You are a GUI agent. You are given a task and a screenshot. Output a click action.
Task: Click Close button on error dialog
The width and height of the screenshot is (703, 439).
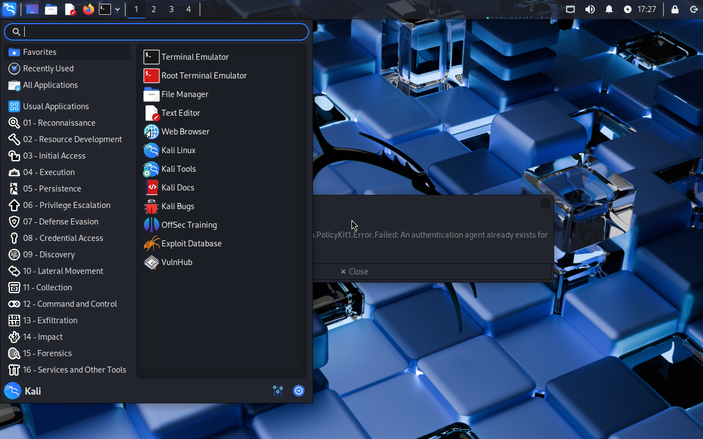432,272
